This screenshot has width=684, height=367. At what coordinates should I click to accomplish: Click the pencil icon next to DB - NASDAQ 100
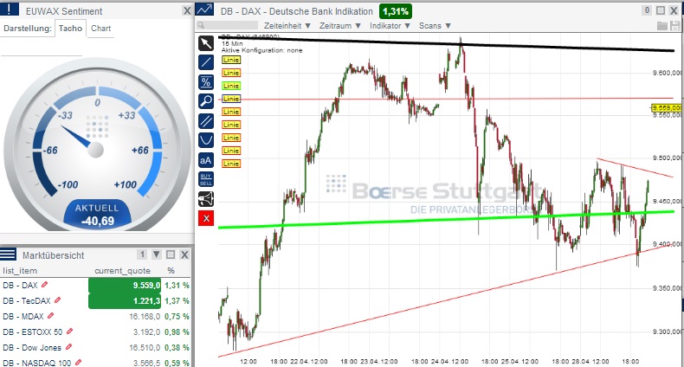pos(78,362)
